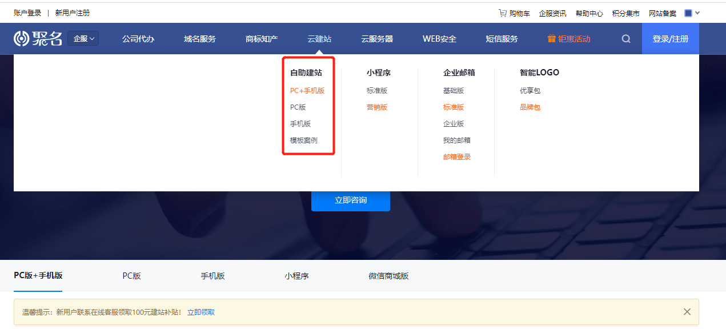
Task: Switch to the 小程序 tab below banner
Action: [296, 276]
